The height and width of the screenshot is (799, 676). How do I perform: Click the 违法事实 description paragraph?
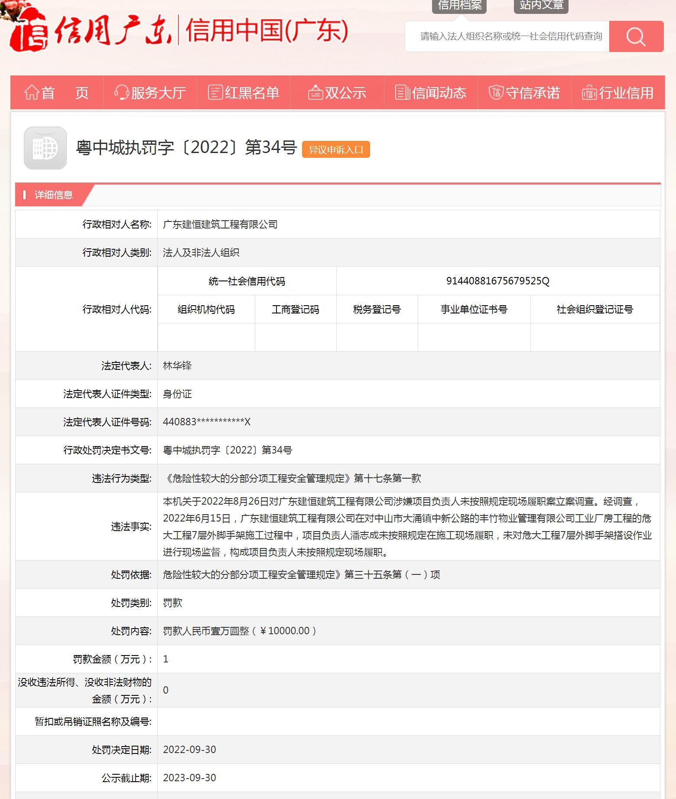407,527
